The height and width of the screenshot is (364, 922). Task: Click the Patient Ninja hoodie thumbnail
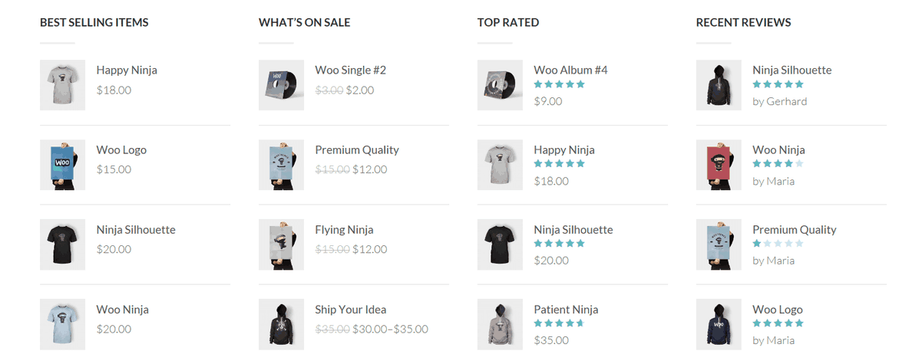pos(500,325)
